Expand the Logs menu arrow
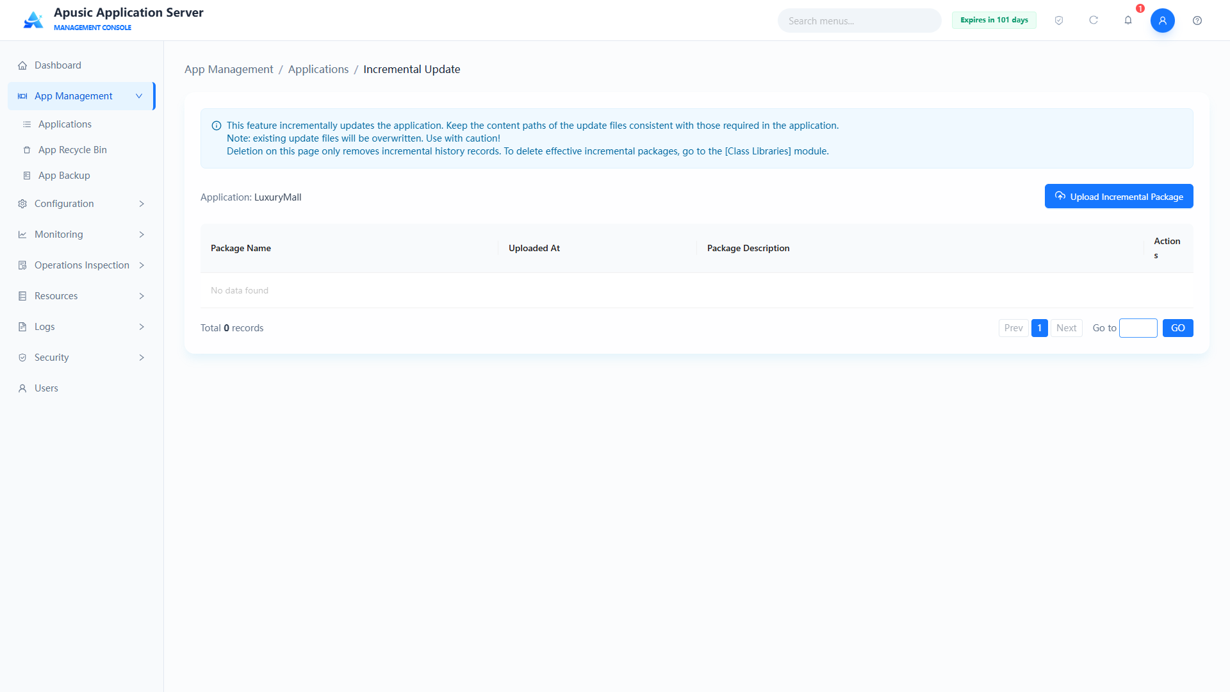1230x692 pixels. click(142, 327)
